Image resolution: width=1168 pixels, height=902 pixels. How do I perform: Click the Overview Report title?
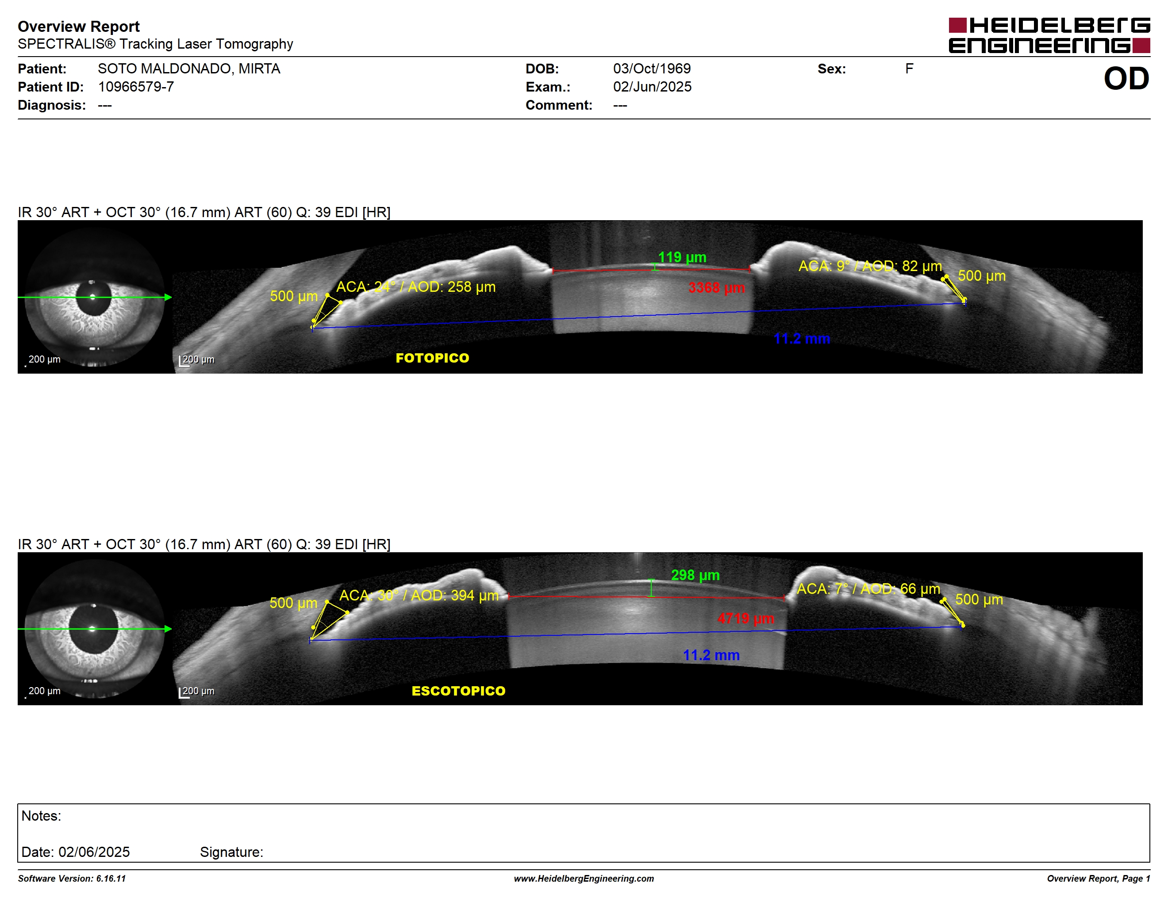click(79, 26)
